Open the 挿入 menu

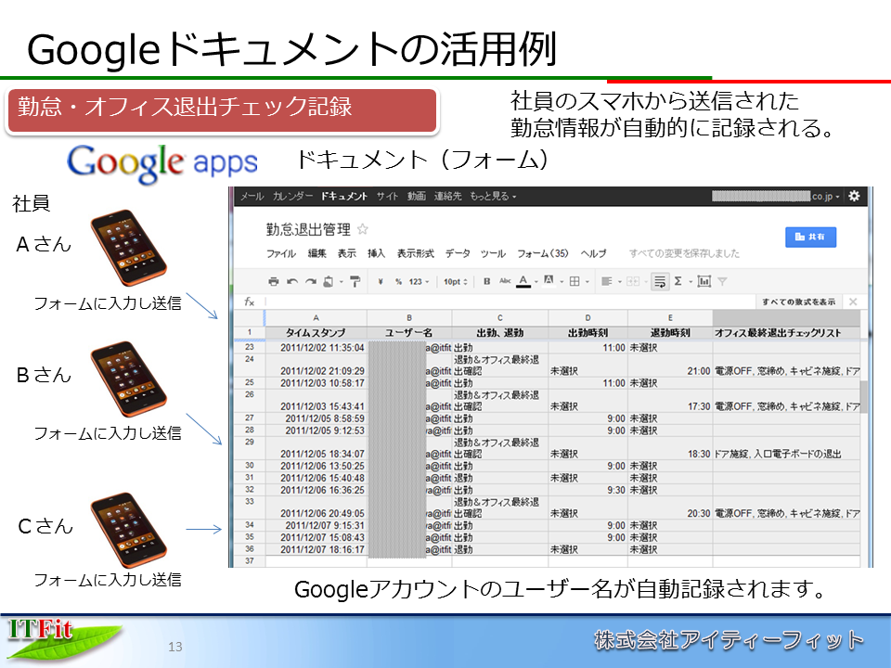(x=376, y=253)
